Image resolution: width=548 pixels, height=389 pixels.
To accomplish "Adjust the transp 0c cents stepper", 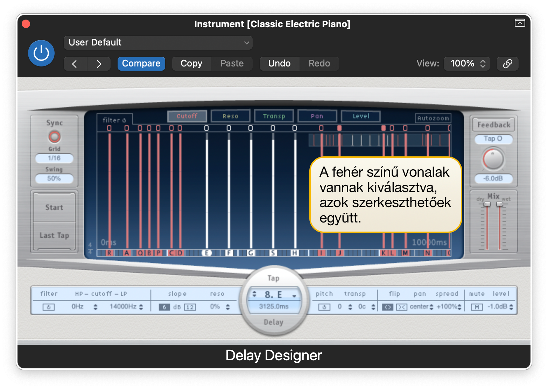I will point(373,307).
